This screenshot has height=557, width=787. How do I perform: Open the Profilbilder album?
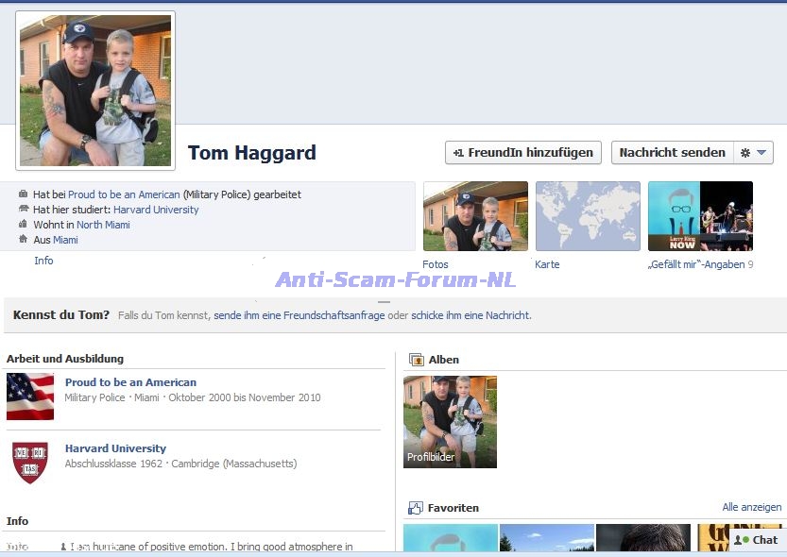coord(450,421)
